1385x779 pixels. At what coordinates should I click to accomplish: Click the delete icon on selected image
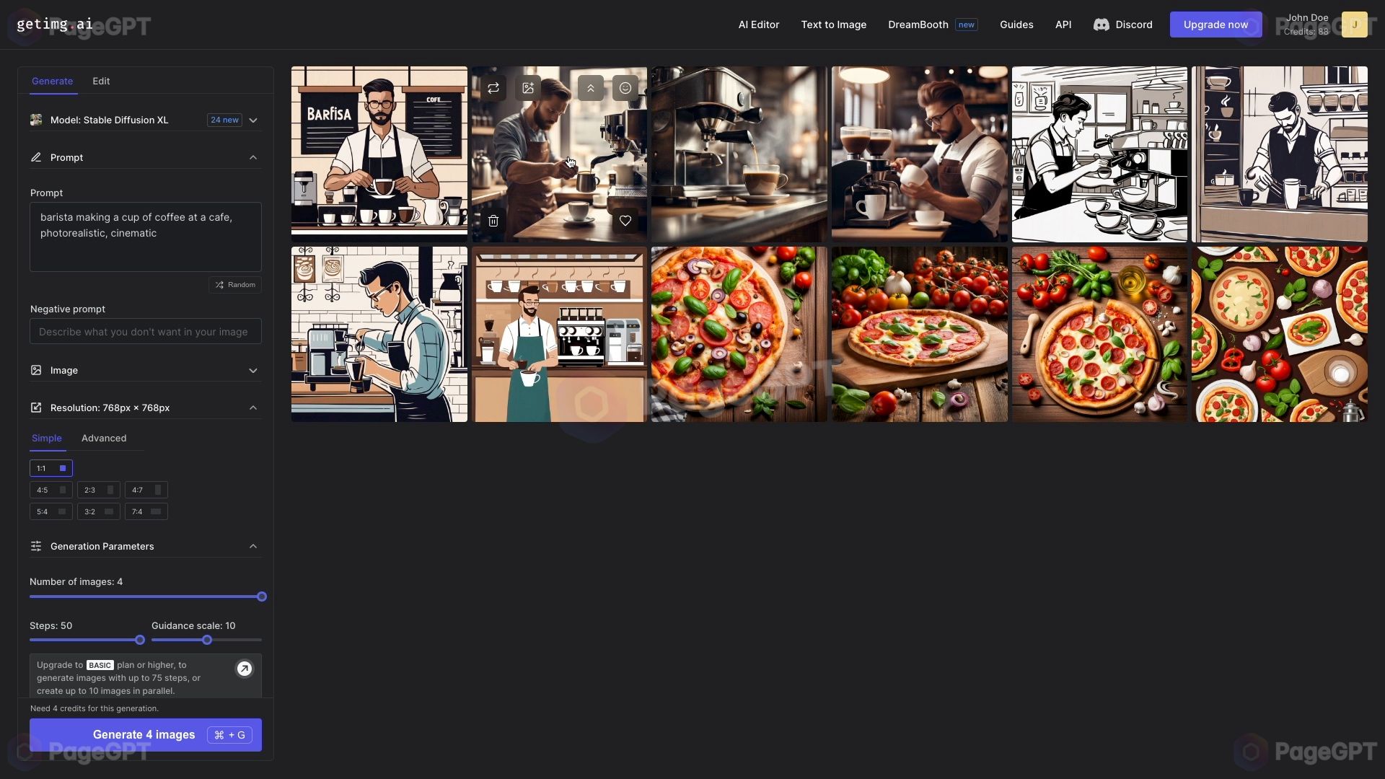(493, 221)
